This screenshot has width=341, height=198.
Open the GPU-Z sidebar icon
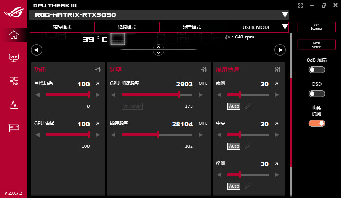[x=14, y=128]
